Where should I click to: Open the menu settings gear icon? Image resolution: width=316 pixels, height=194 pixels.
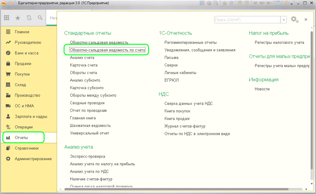tap(294, 19)
